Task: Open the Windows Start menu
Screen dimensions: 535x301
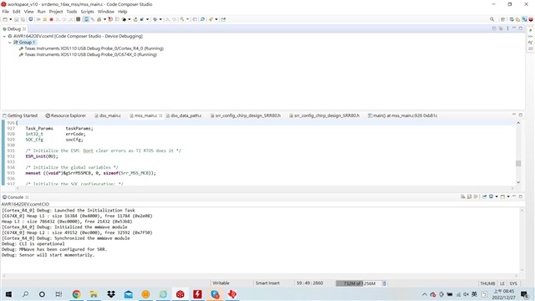Action: 8,294
